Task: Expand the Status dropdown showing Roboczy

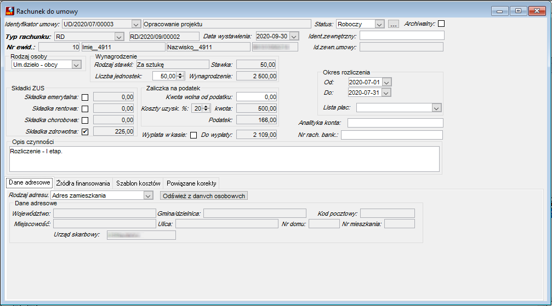Action: tap(379, 24)
